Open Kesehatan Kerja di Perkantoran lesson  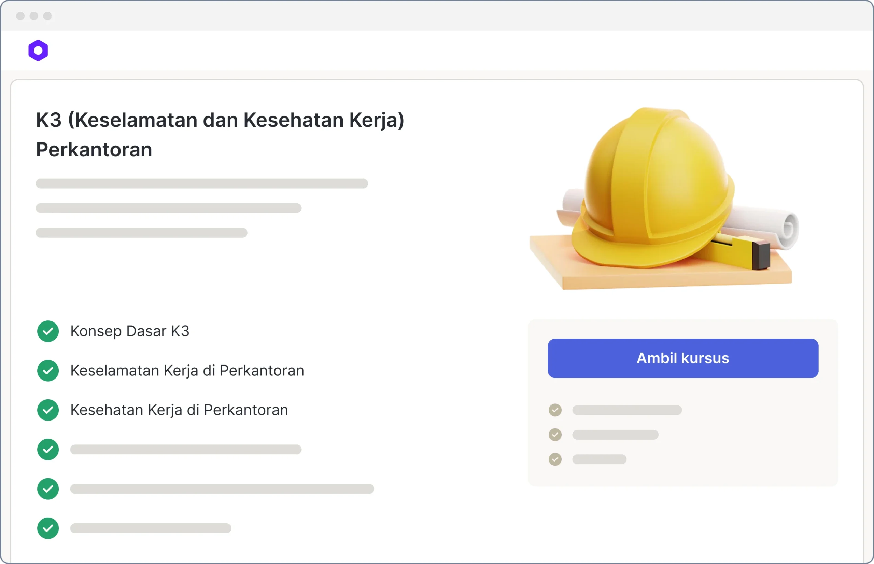coord(179,410)
